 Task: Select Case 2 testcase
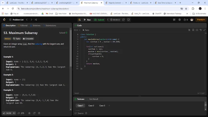(x=91, y=106)
